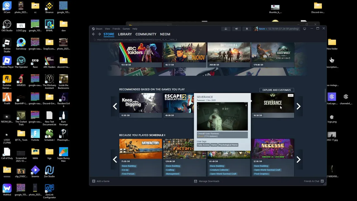The width and height of the screenshot is (357, 201).
Task: Show previous recommended games with left arrow
Action: [x=115, y=106]
